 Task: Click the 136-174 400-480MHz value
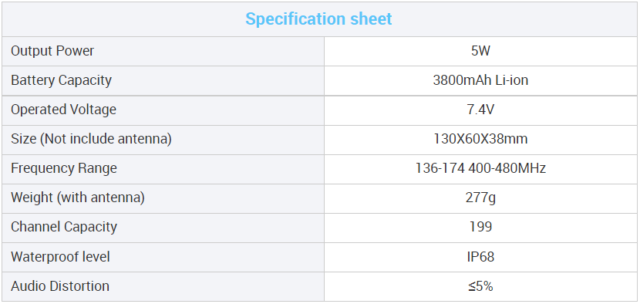click(x=480, y=168)
